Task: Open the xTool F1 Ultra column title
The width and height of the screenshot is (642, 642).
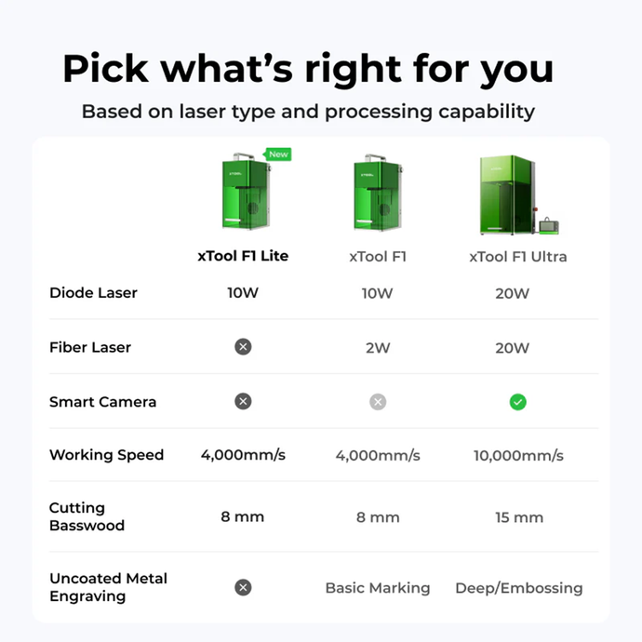Action: pos(518,256)
